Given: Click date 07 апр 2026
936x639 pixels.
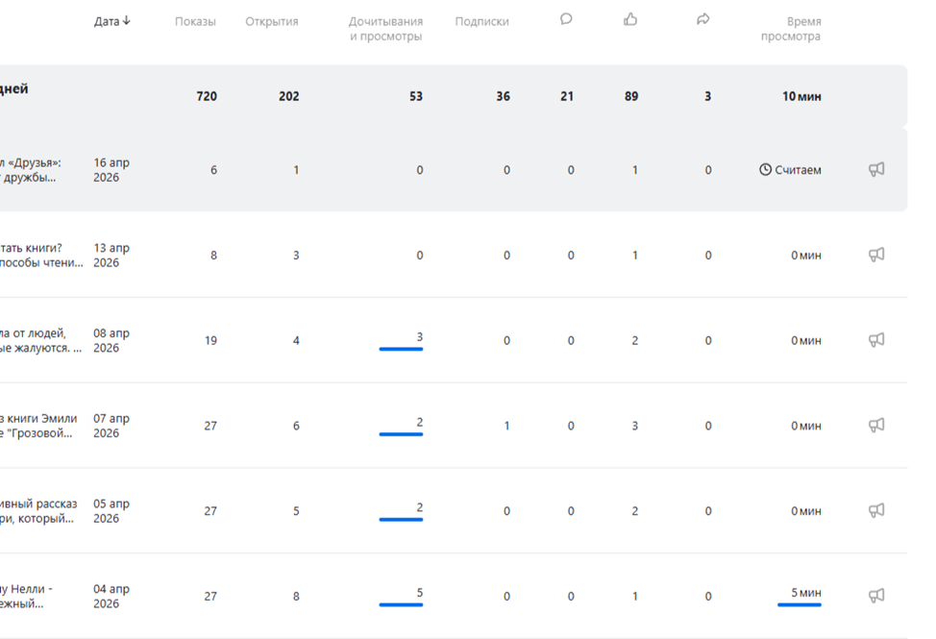Looking at the screenshot, I should pyautogui.click(x=111, y=426).
